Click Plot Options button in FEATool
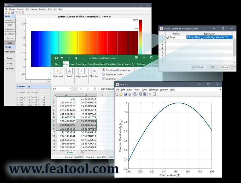 [x=10, y=52]
